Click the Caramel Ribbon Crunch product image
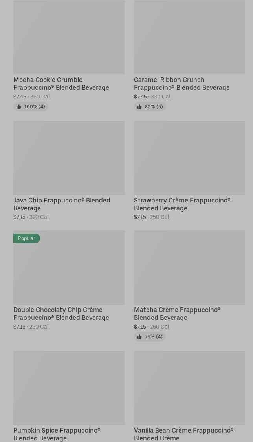This screenshot has width=253, height=442. click(x=189, y=37)
